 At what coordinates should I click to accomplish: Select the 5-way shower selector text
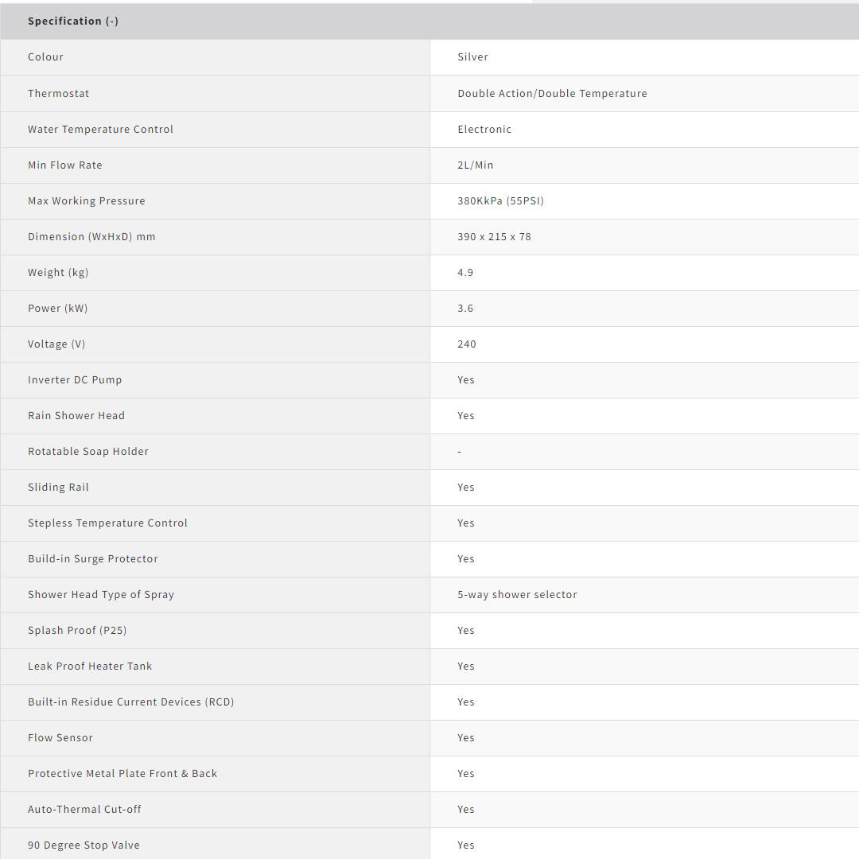[x=517, y=595]
